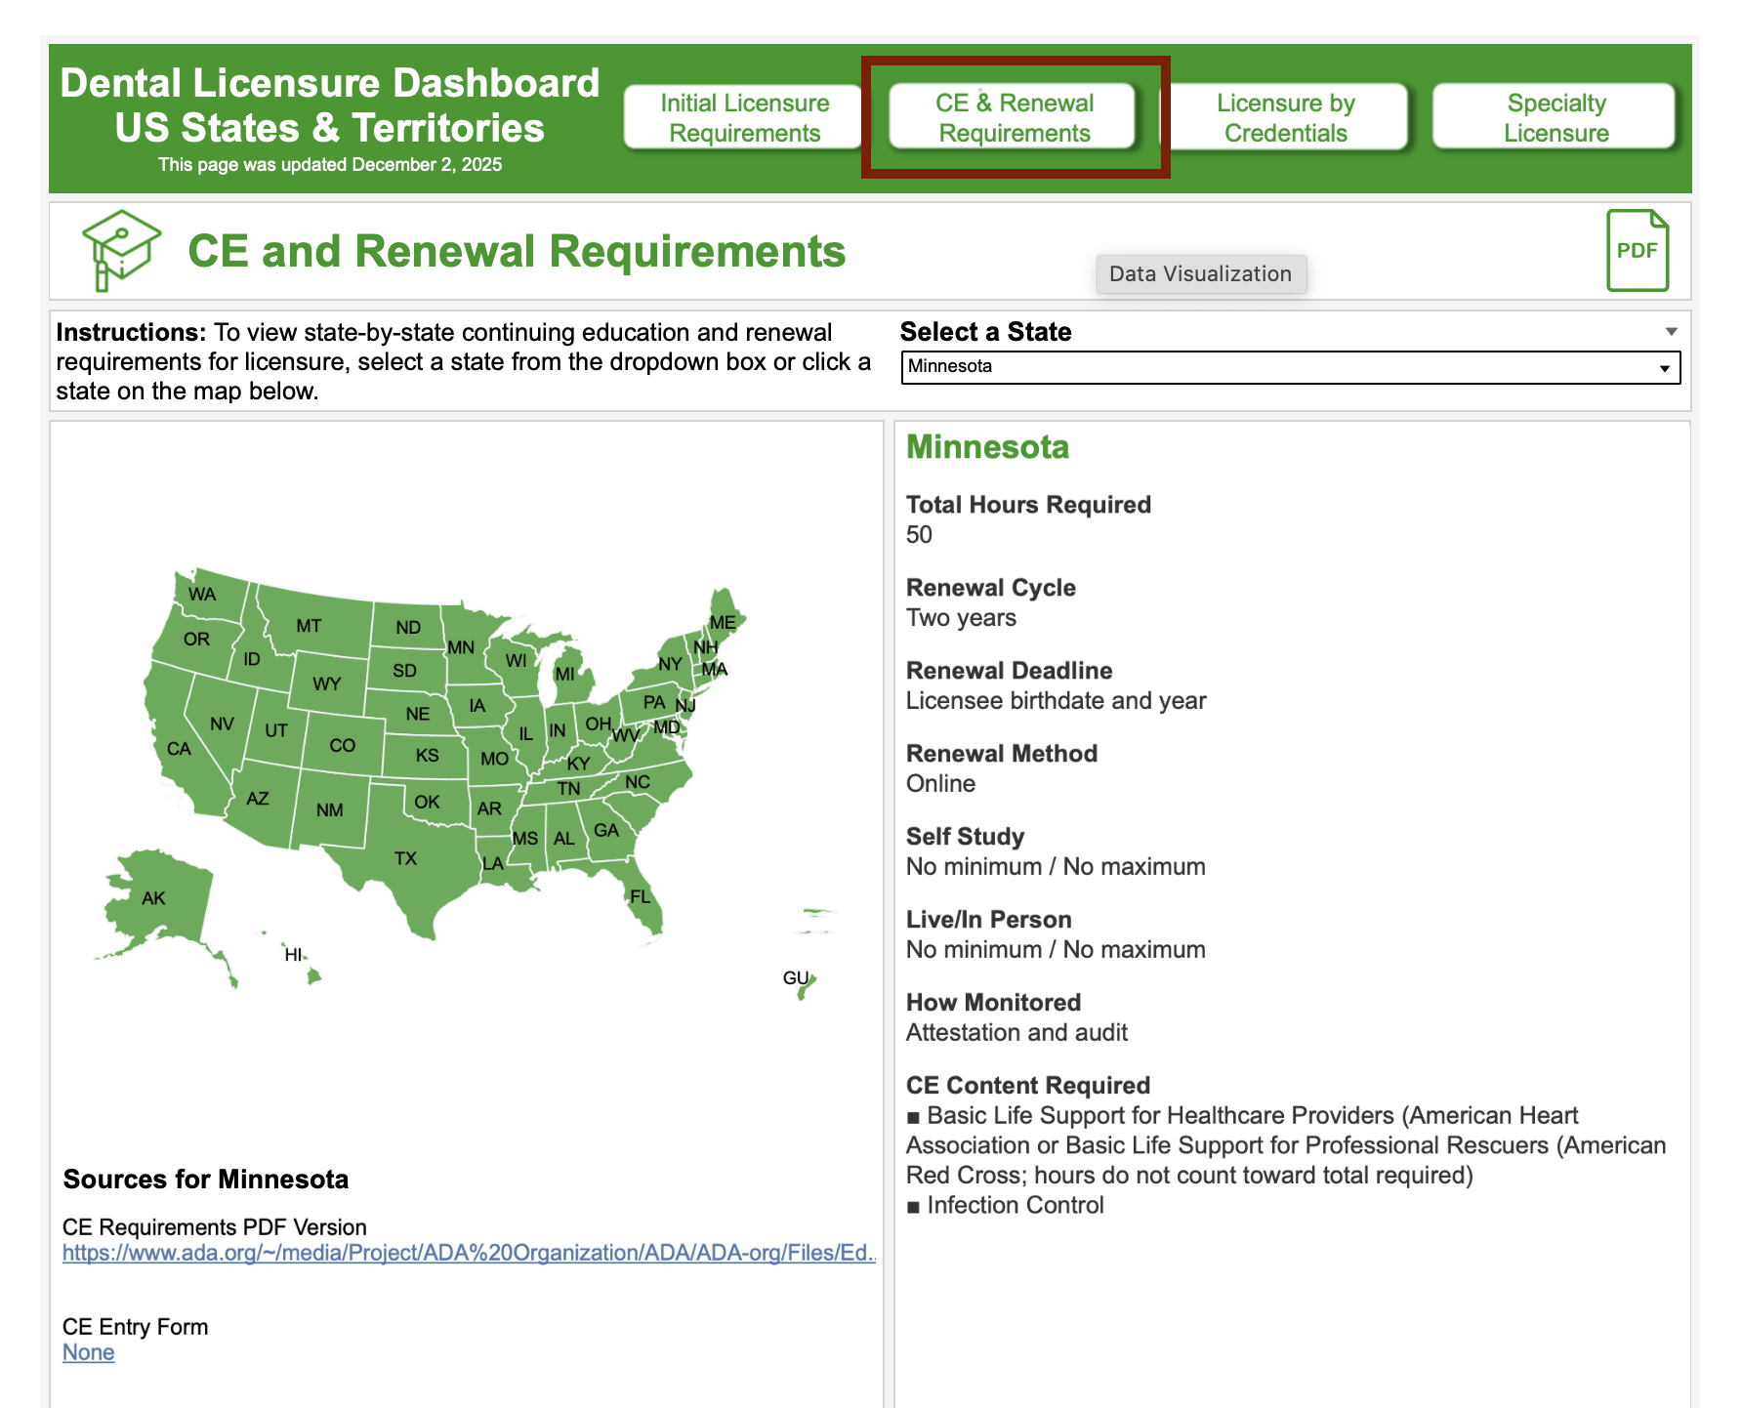
Task: Click the 'Two years' renewal cycle value
Action: [x=961, y=617]
